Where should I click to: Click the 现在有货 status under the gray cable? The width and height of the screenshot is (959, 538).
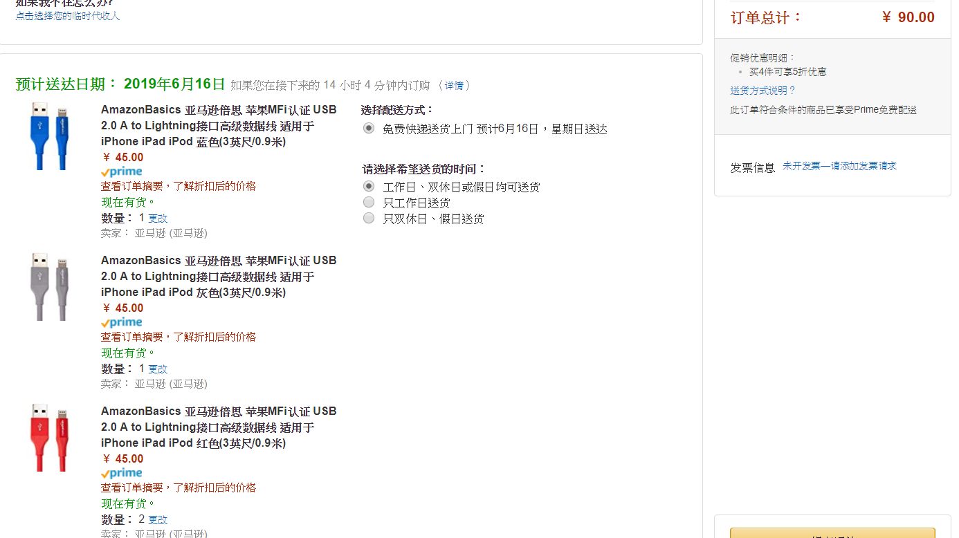point(129,353)
